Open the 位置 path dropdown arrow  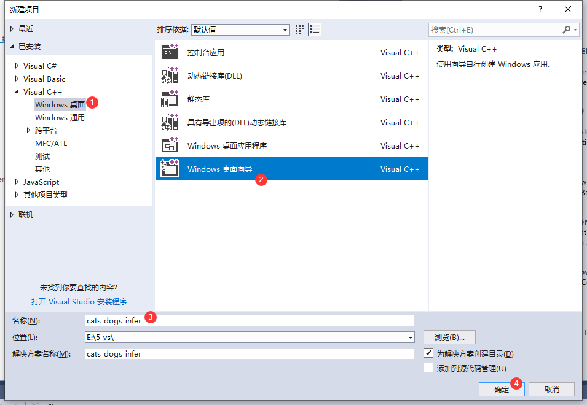(x=411, y=337)
